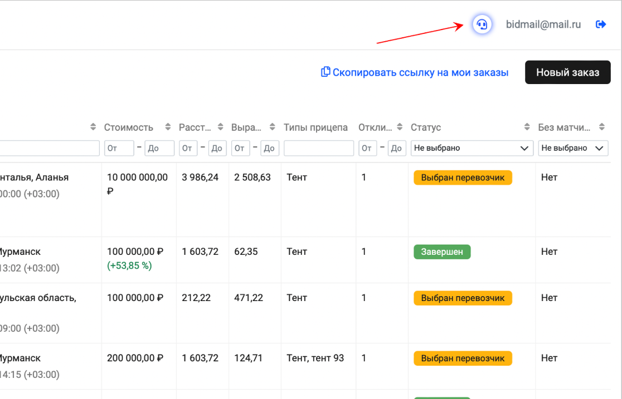Viewport: 622px width, 399px height.
Task: Focus the Выра... До field
Action: [x=270, y=148]
